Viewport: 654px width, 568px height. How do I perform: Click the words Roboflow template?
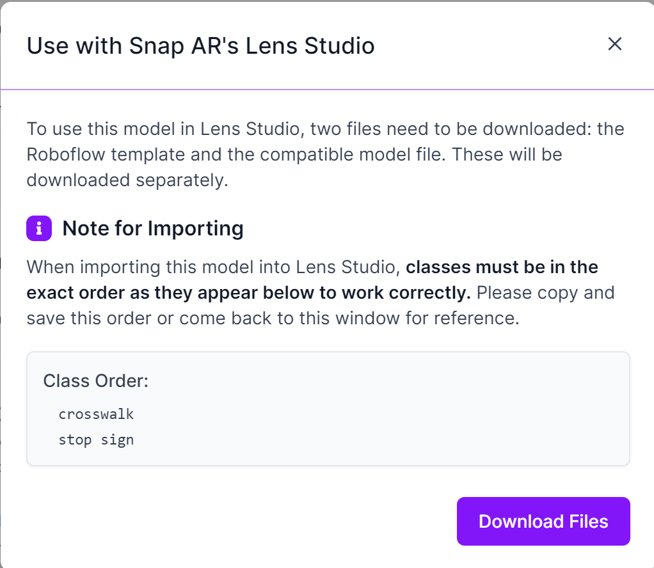click(106, 154)
